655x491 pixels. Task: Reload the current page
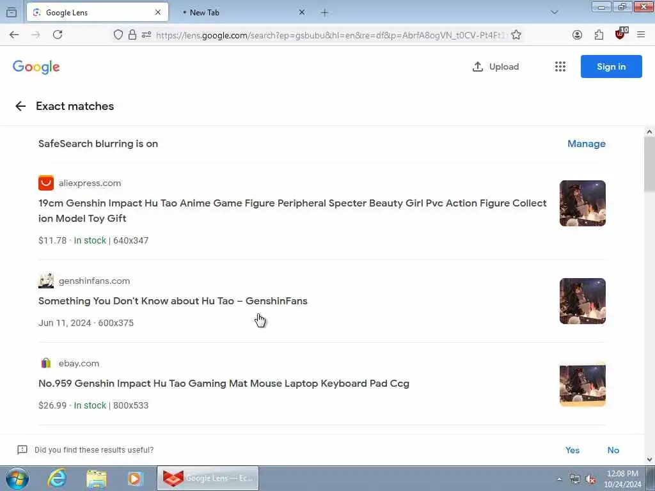tap(58, 35)
